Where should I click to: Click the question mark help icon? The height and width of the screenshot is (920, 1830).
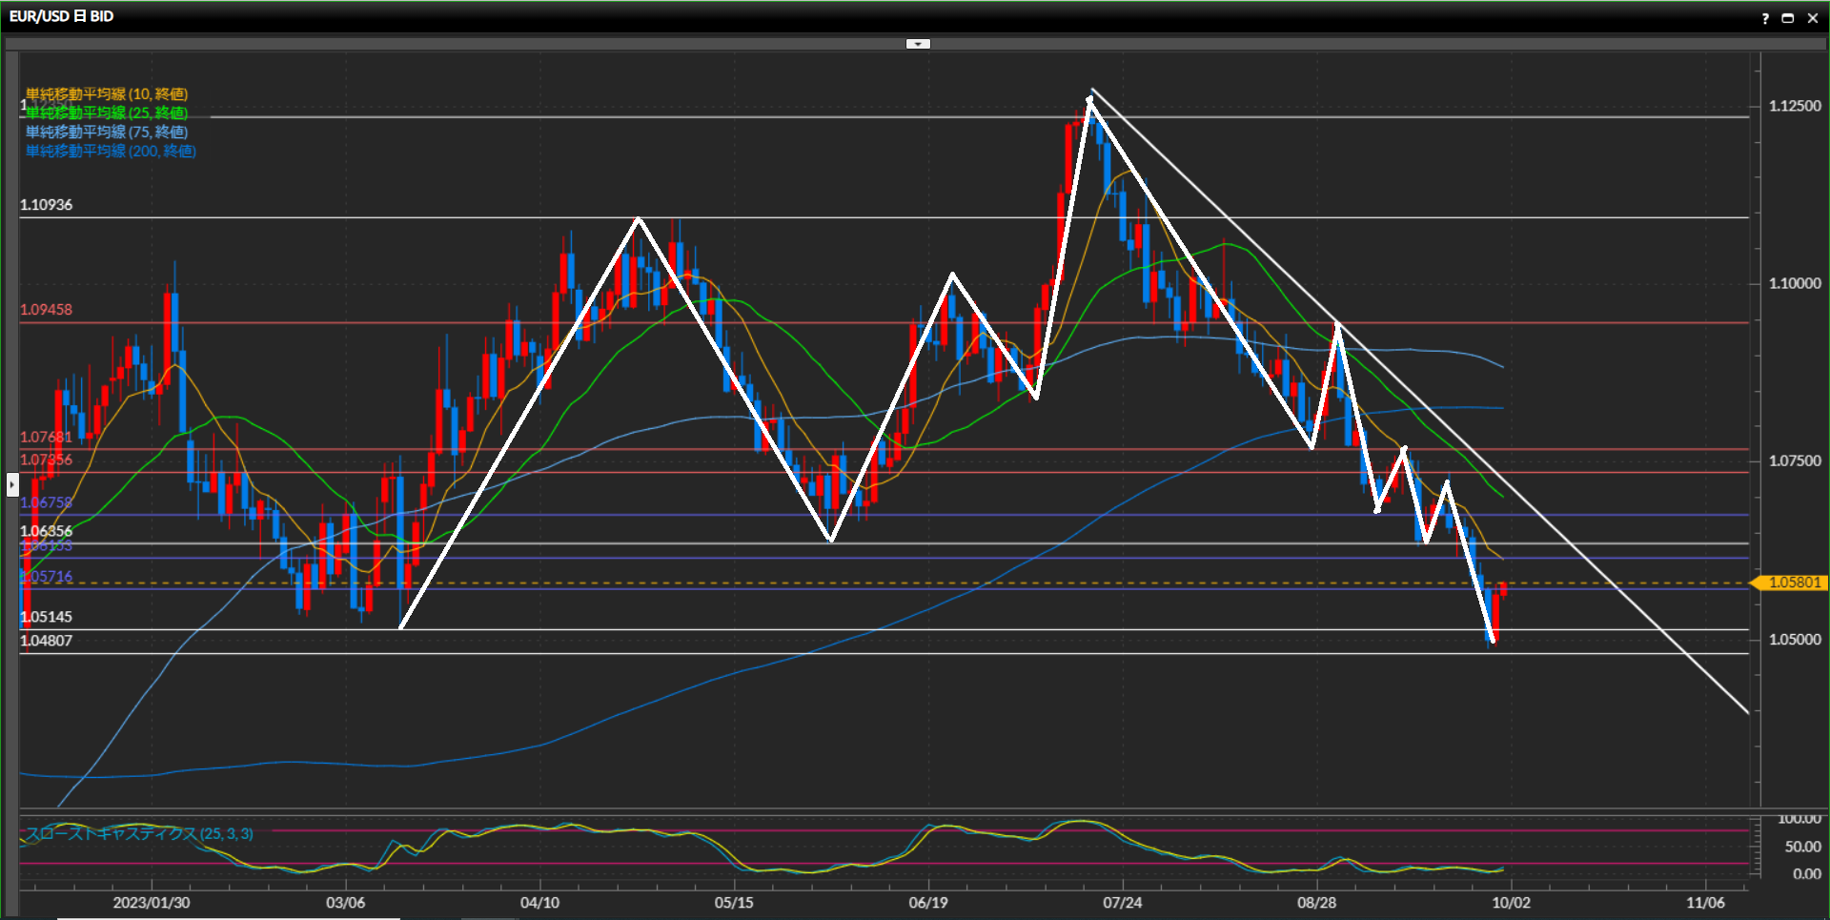[x=1764, y=18]
